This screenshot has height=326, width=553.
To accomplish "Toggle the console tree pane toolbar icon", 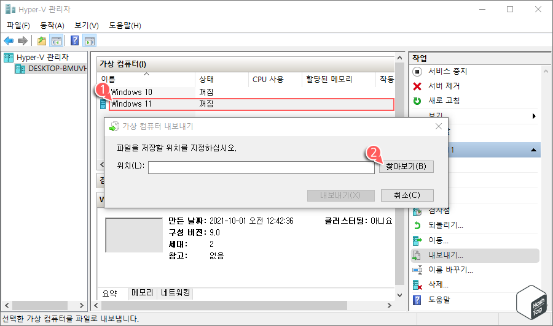I will (x=56, y=41).
